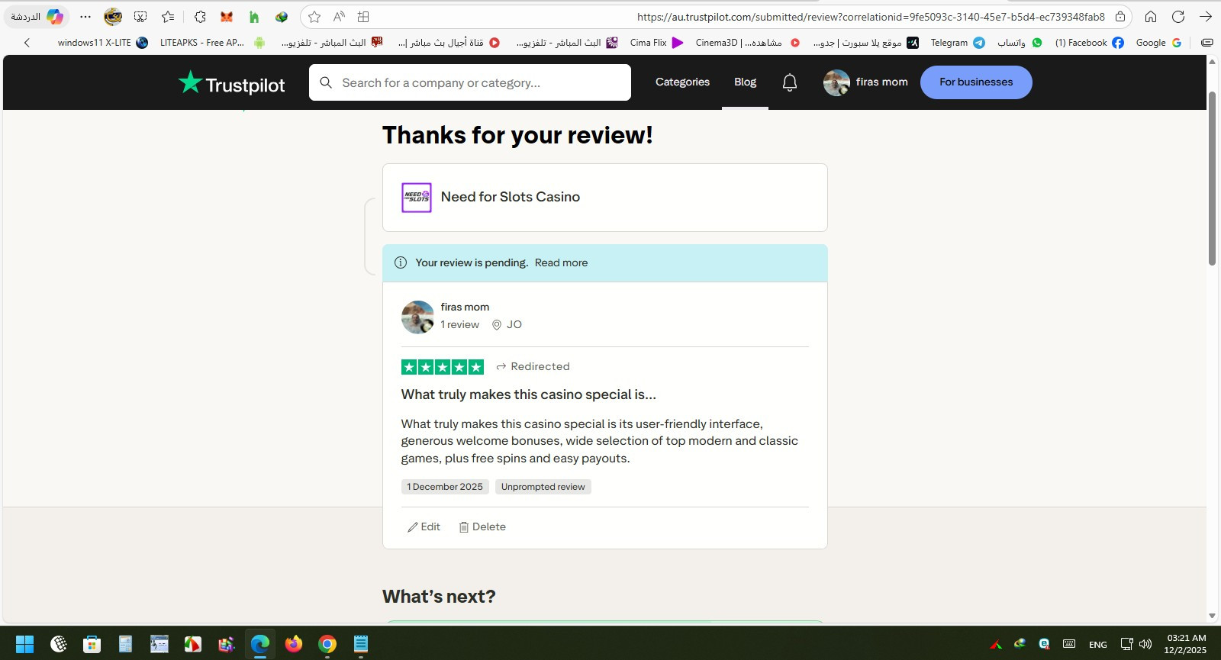Open the Cinema3D bookmark
The height and width of the screenshot is (660, 1221).
point(748,43)
